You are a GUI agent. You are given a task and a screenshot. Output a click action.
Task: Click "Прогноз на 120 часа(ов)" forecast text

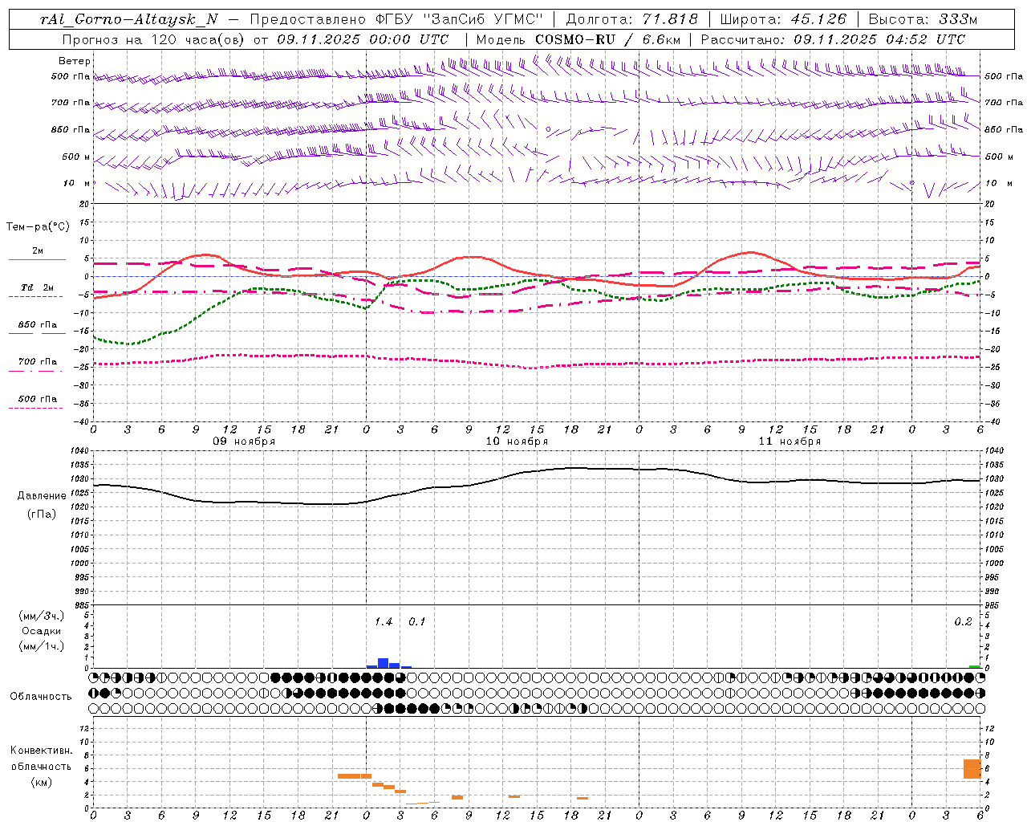pos(154,39)
